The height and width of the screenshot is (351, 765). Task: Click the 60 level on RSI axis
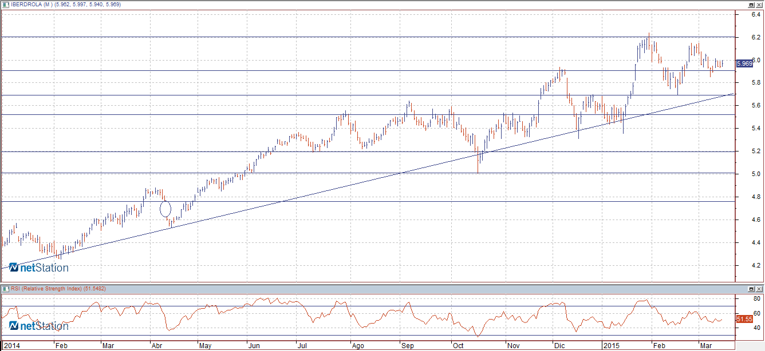pyautogui.click(x=756, y=313)
